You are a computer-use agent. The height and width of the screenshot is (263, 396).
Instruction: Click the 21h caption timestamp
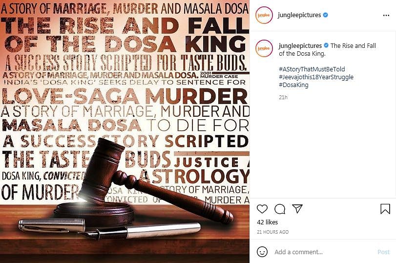point(283,97)
